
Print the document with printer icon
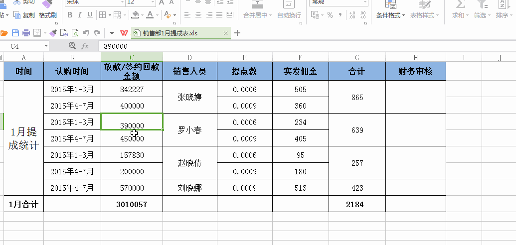click(26, 33)
